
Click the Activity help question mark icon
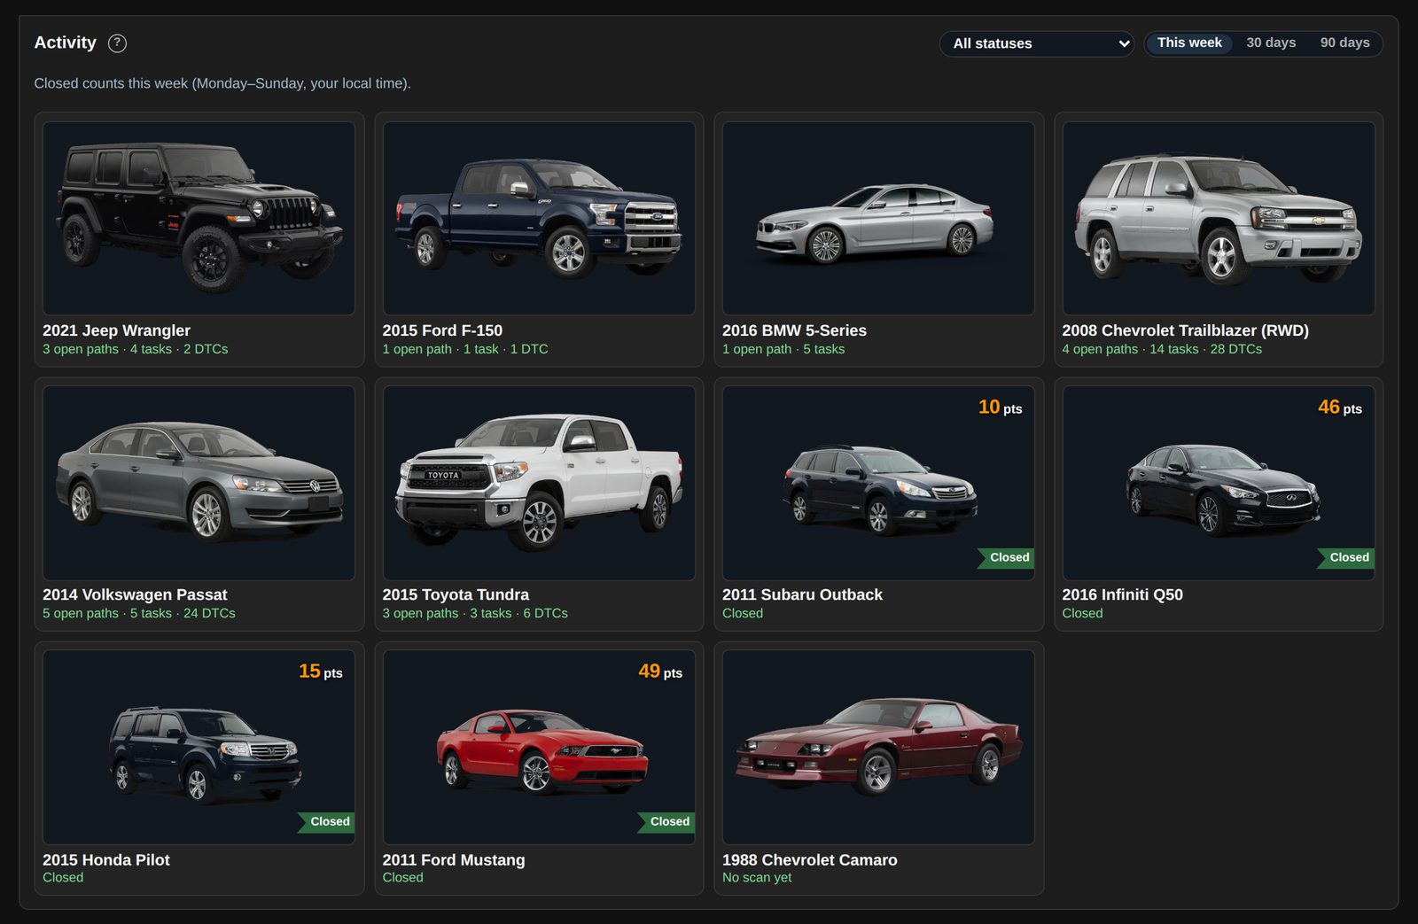[x=117, y=43]
